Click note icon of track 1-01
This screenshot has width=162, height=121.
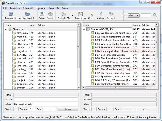coord(92,33)
